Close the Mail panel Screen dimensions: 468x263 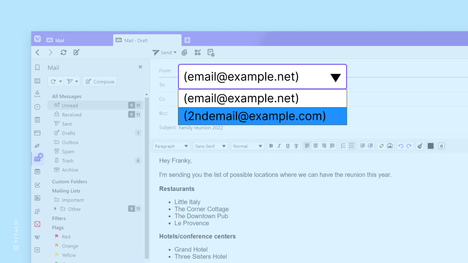[x=140, y=67]
